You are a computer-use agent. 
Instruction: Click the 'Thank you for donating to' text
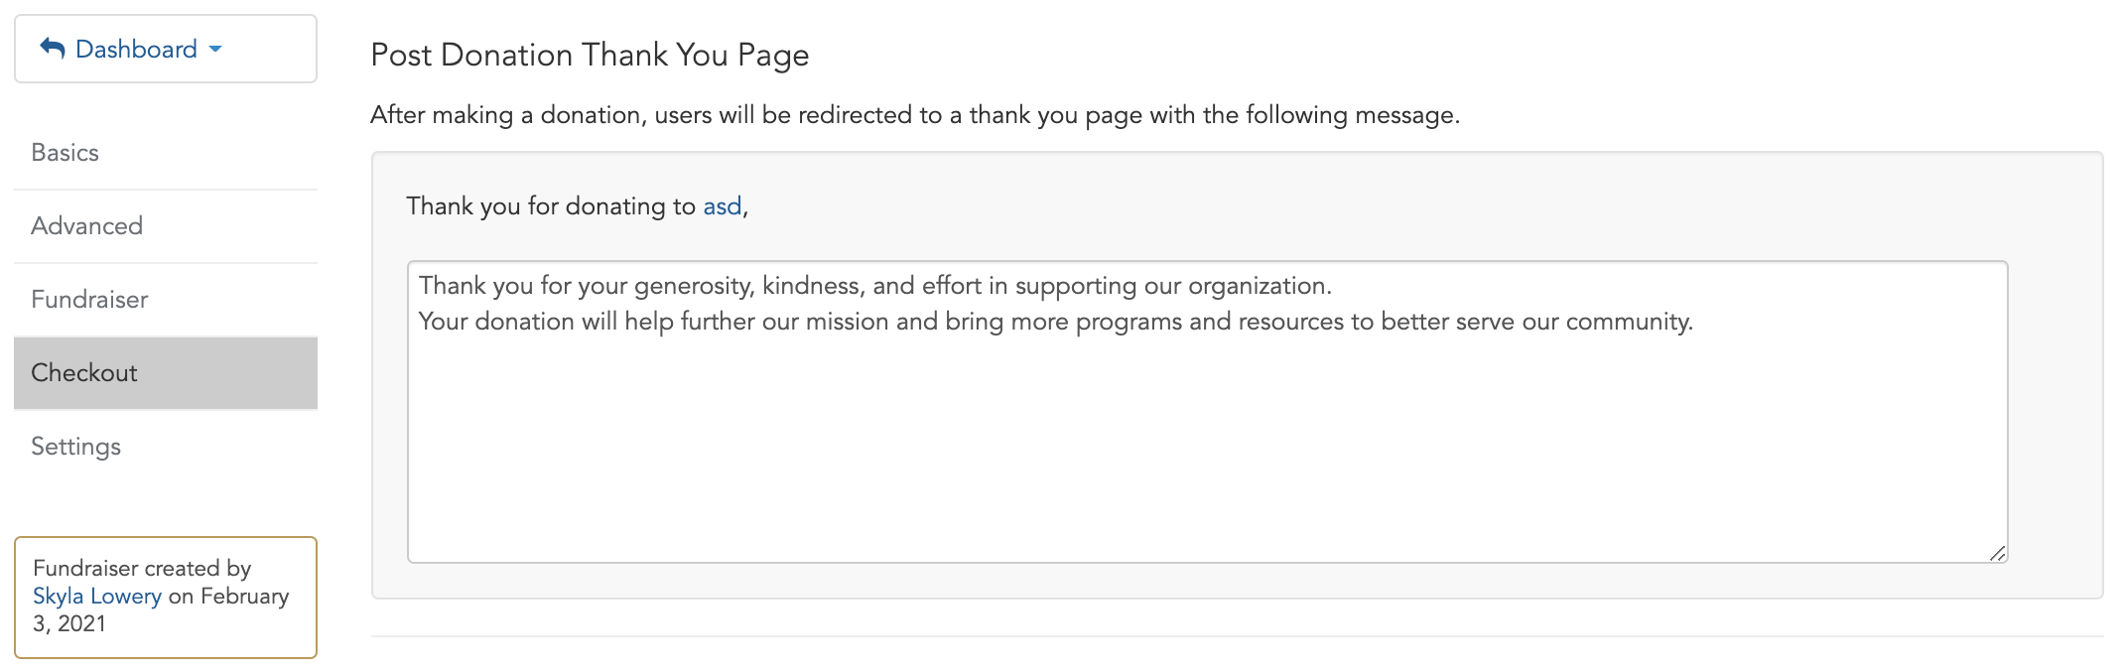point(551,206)
